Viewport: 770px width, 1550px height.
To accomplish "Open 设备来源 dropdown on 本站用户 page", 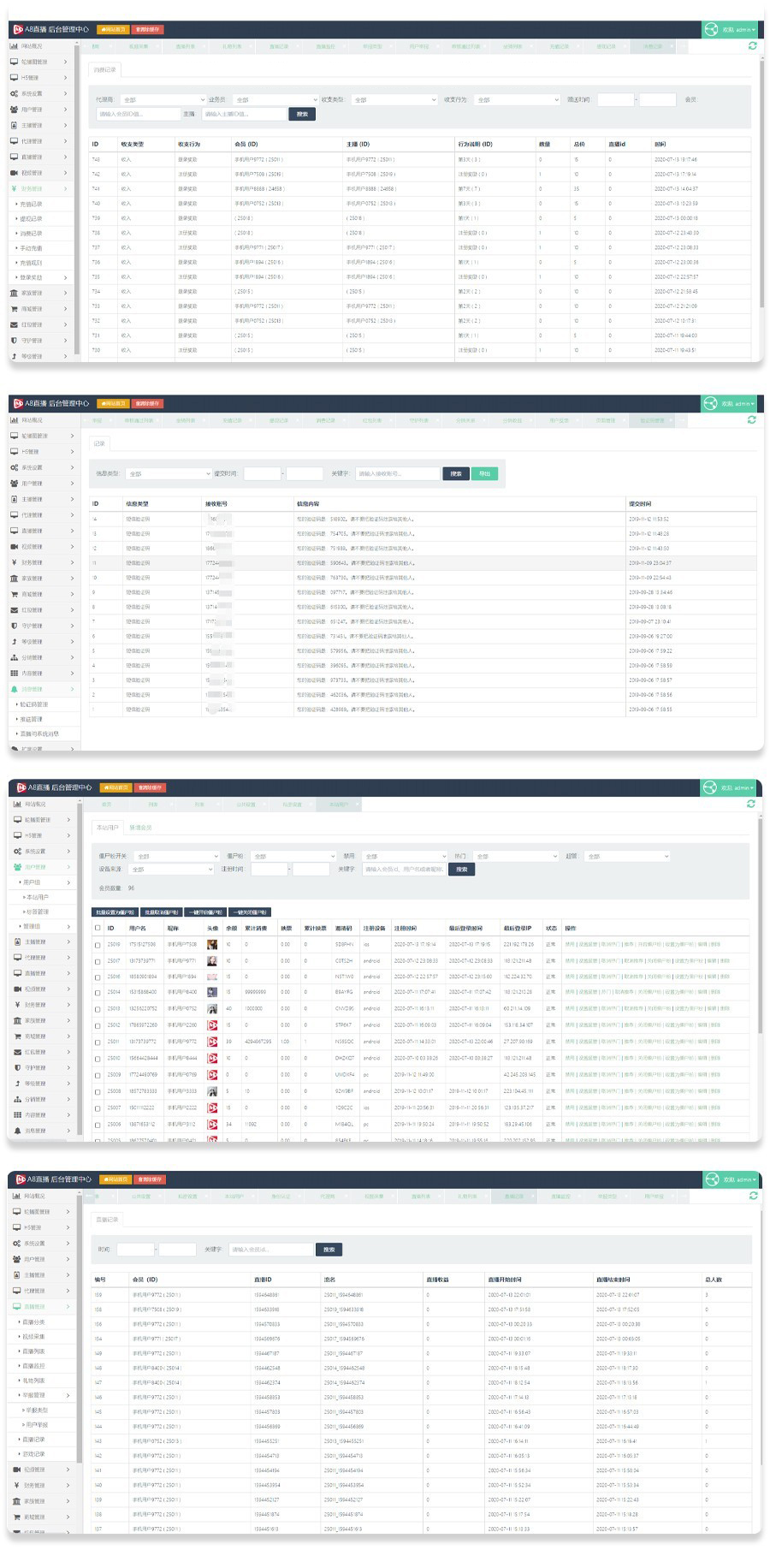I will click(171, 870).
